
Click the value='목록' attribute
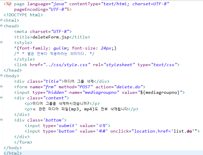pyautogui.click(x=94, y=131)
